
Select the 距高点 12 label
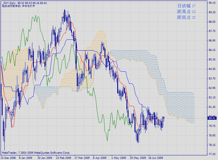186,12
